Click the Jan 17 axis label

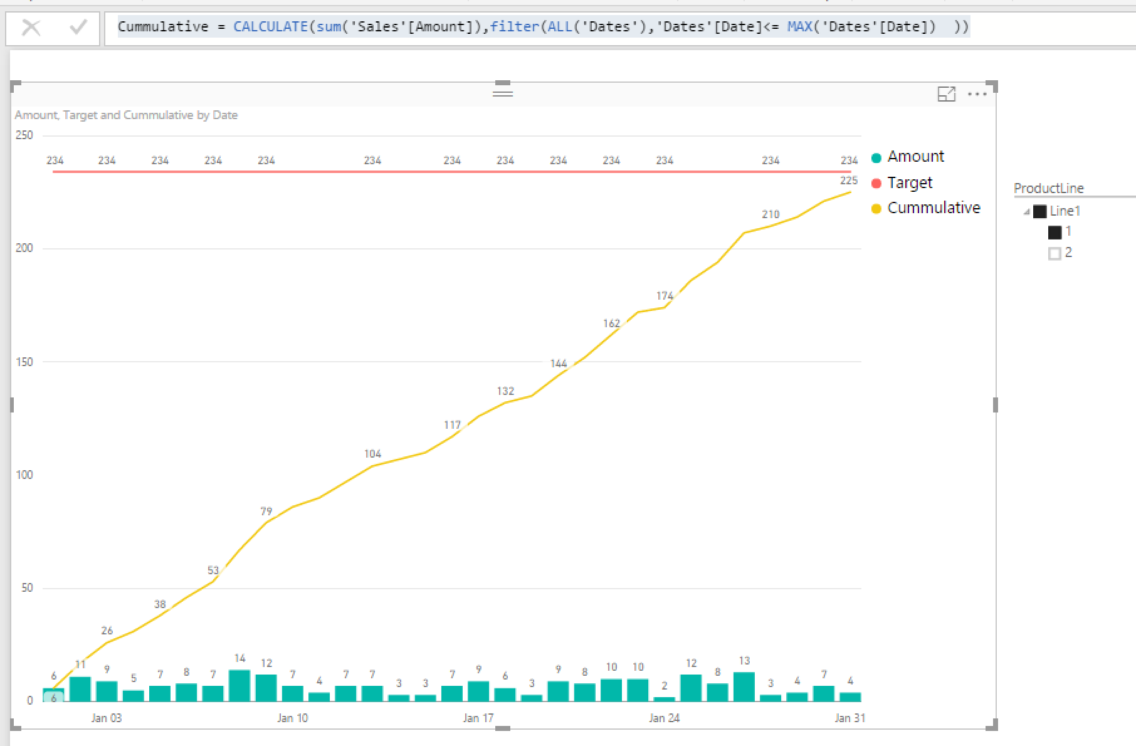tap(478, 718)
